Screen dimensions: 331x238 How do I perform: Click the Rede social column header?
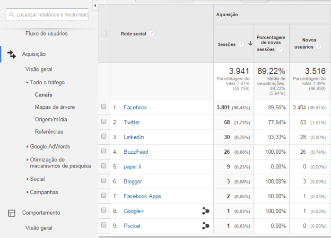133,34
